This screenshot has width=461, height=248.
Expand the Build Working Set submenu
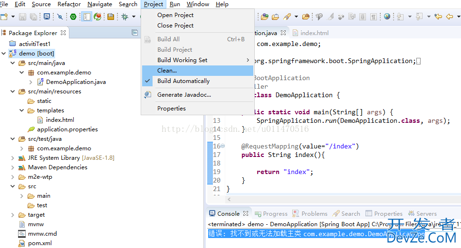tap(198, 60)
